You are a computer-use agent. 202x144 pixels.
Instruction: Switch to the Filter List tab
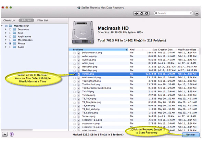43,20
